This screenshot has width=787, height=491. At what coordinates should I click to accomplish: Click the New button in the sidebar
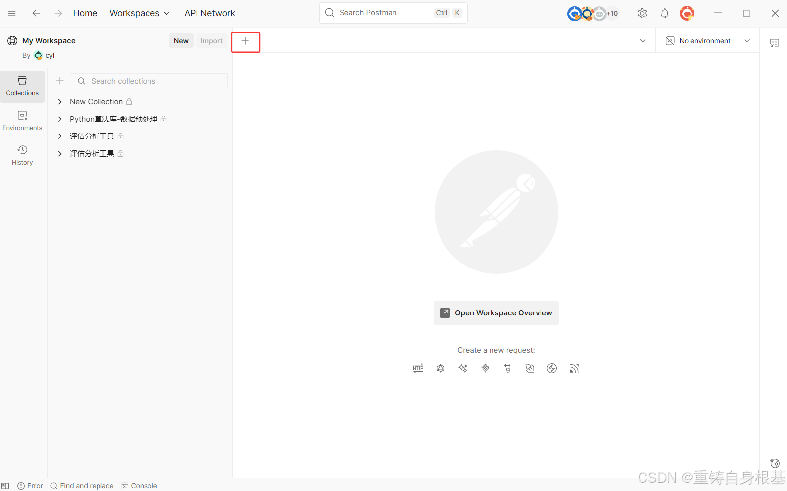click(181, 41)
